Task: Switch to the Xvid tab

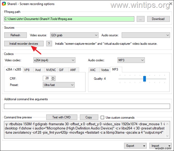Action: click(39, 70)
